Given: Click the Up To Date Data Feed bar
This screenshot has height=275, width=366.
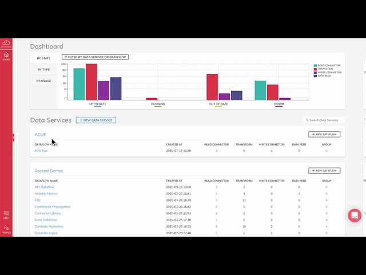Looking at the screenshot, I should (116, 89).
